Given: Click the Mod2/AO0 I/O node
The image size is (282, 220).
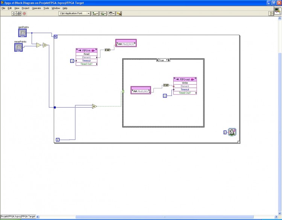Looking at the screenshot, I should [126, 43].
